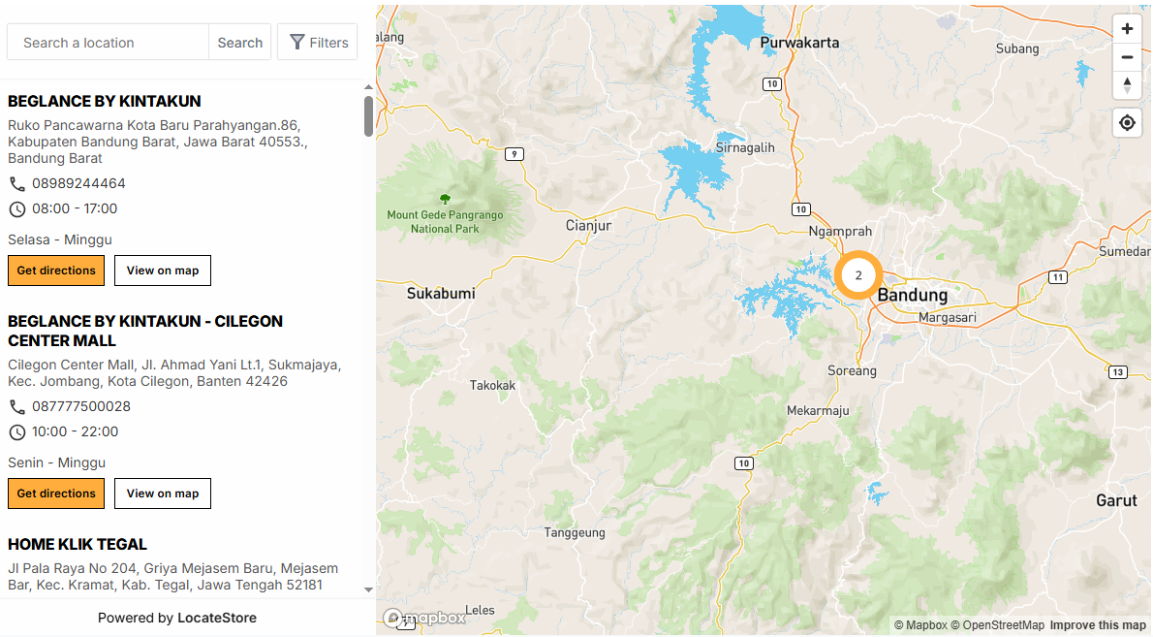Find my location on the map
This screenshot has width=1153, height=637.
[1127, 123]
